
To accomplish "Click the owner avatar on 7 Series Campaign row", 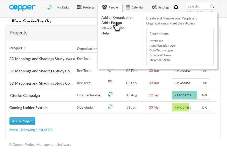I will point(110,94).
